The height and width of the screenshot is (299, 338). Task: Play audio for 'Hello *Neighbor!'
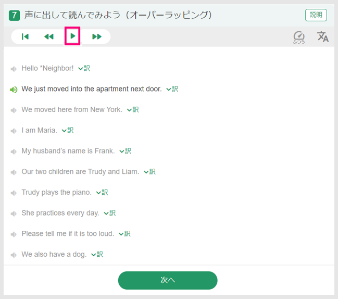click(14, 69)
